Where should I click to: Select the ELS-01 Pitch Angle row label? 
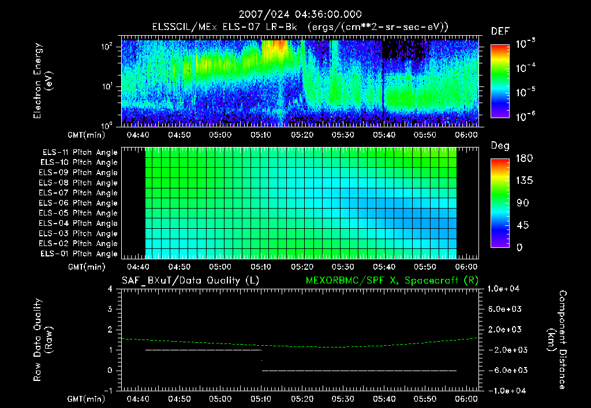click(x=79, y=254)
